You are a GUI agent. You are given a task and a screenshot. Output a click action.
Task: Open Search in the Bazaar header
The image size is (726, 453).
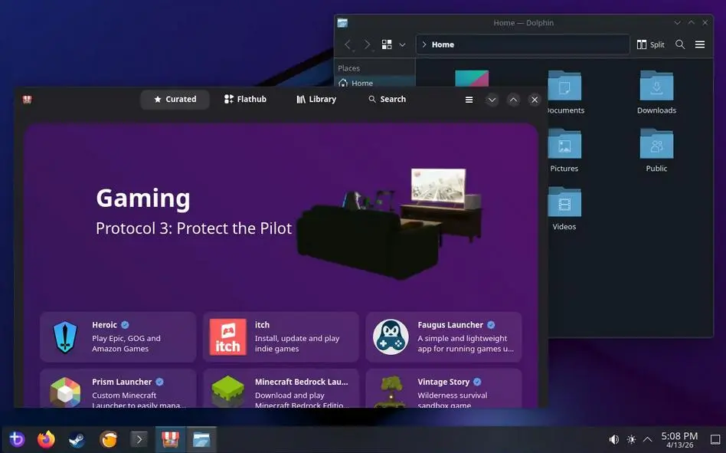[x=387, y=99]
